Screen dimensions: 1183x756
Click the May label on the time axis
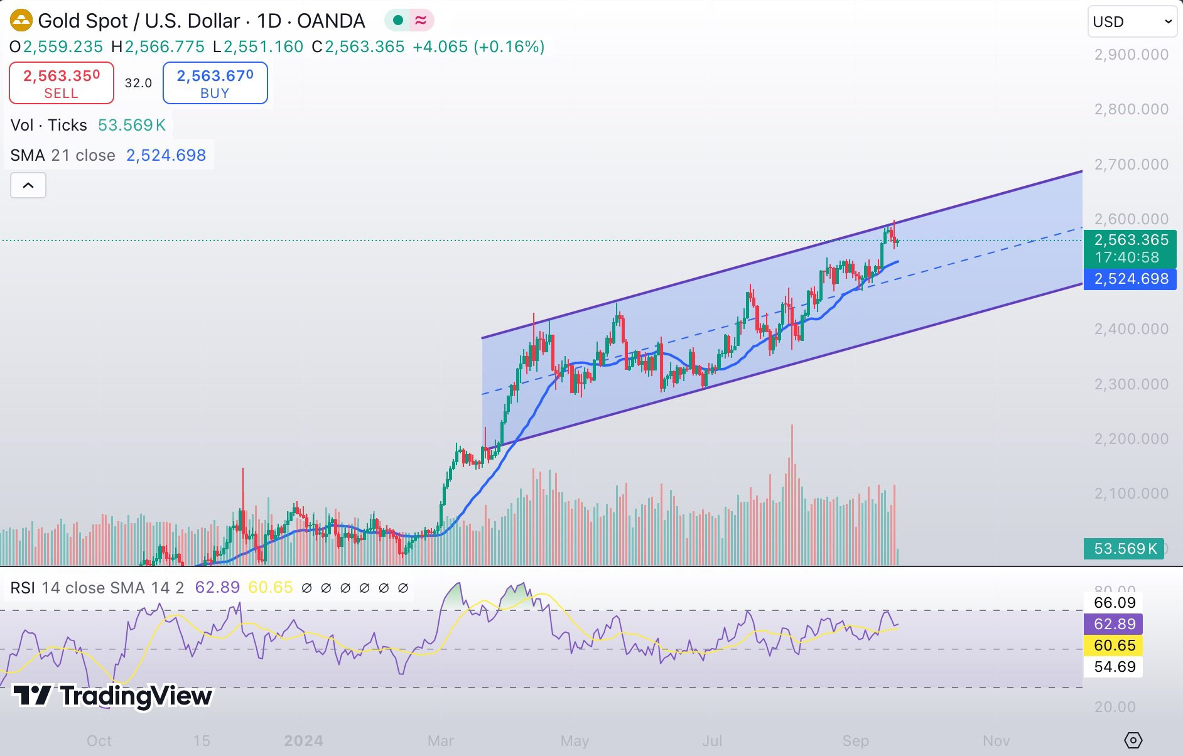coord(575,741)
